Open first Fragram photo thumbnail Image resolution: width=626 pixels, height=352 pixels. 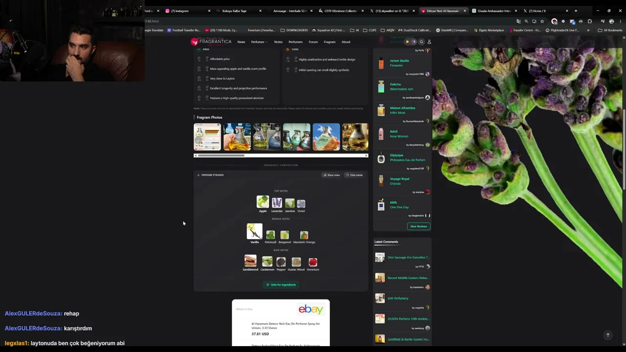point(207,137)
